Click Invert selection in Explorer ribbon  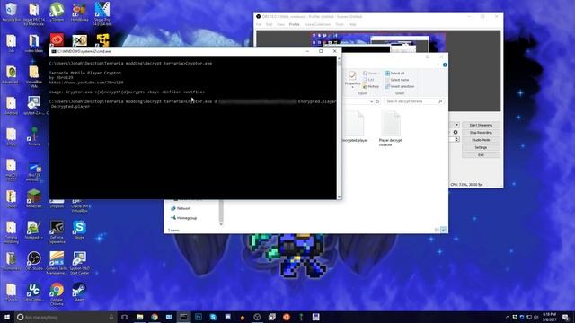coord(400,86)
